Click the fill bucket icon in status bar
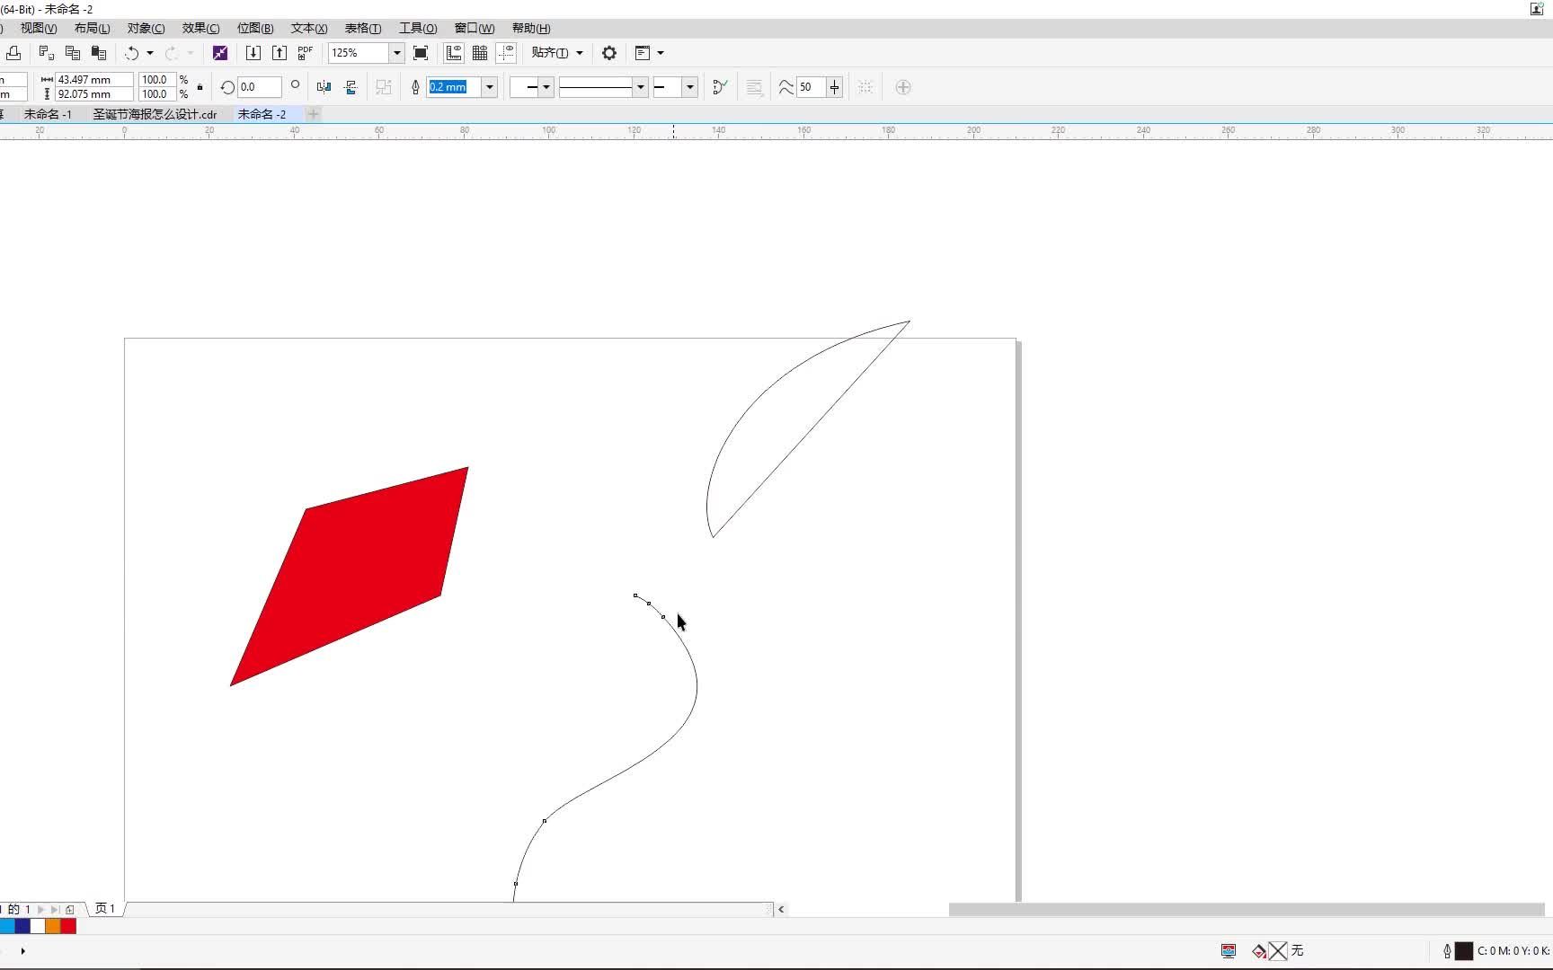 (1259, 951)
